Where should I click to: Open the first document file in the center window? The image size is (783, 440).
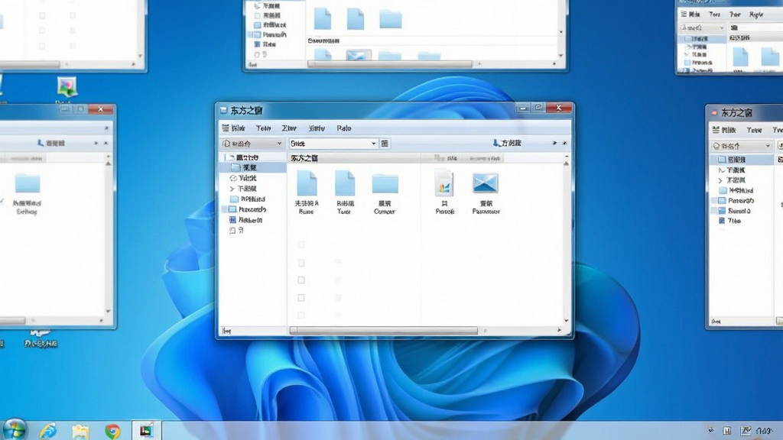click(x=307, y=183)
